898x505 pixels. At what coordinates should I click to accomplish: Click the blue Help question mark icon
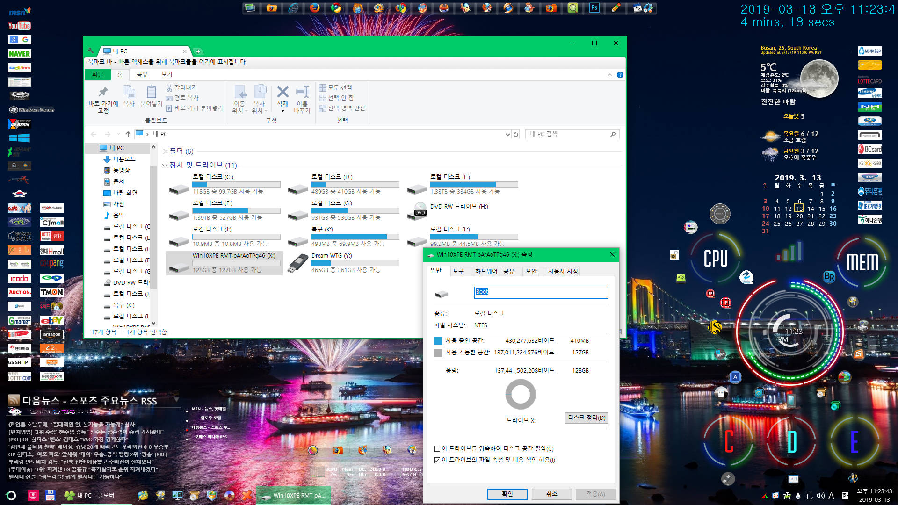(620, 75)
